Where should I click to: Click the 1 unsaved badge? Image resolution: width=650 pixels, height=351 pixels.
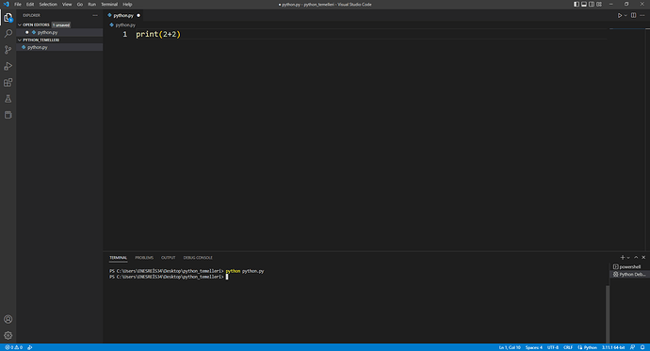click(61, 24)
